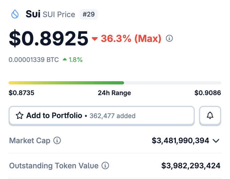Image resolution: width=230 pixels, height=179 pixels.
Task: Click the Market Cap info icon
Action: (57, 140)
